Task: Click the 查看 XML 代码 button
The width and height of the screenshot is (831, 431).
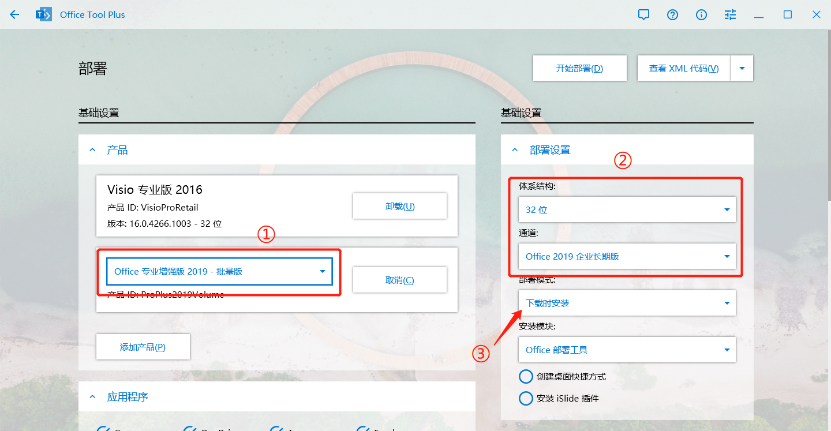Action: (684, 68)
